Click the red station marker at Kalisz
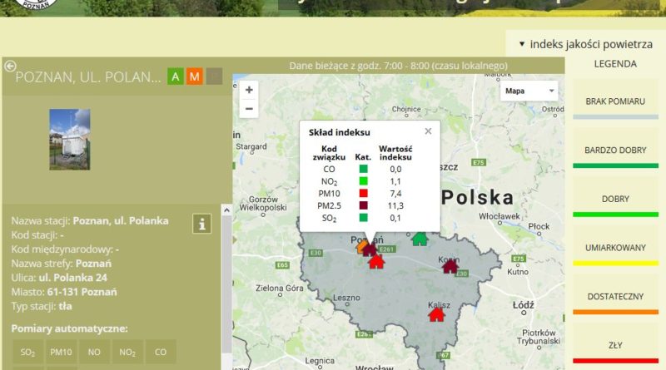Screen dimensions: 666x370 click(436, 313)
